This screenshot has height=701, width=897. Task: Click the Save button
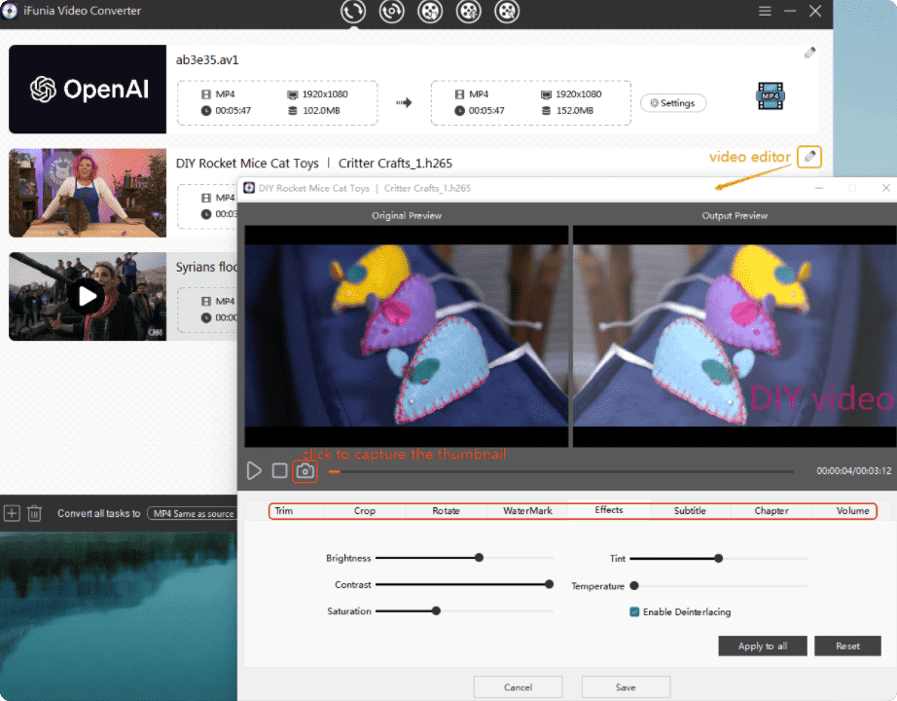(626, 687)
